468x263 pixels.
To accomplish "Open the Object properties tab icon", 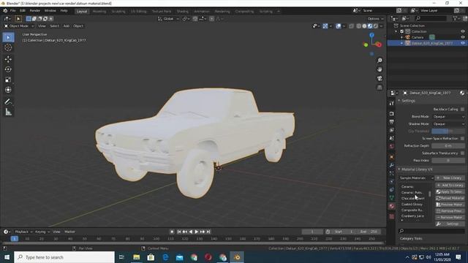I will 392,157.
